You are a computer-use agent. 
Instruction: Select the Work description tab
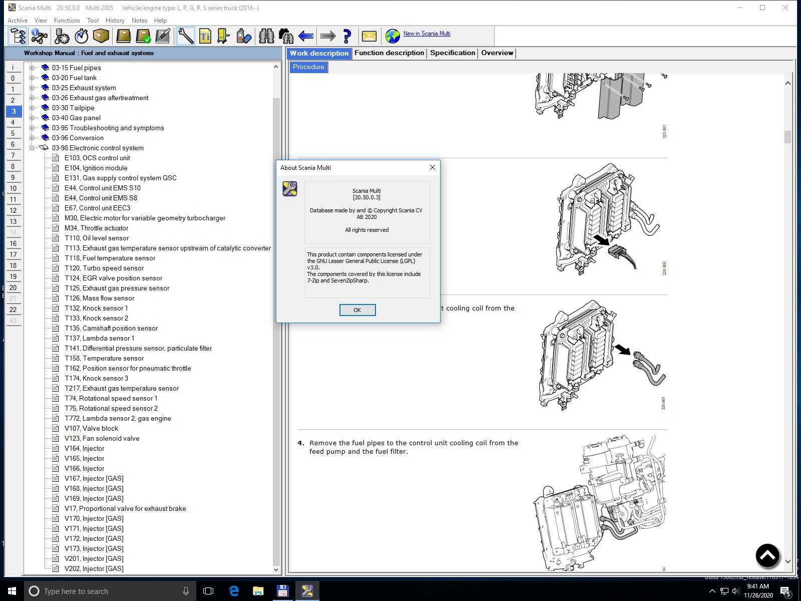[319, 54]
